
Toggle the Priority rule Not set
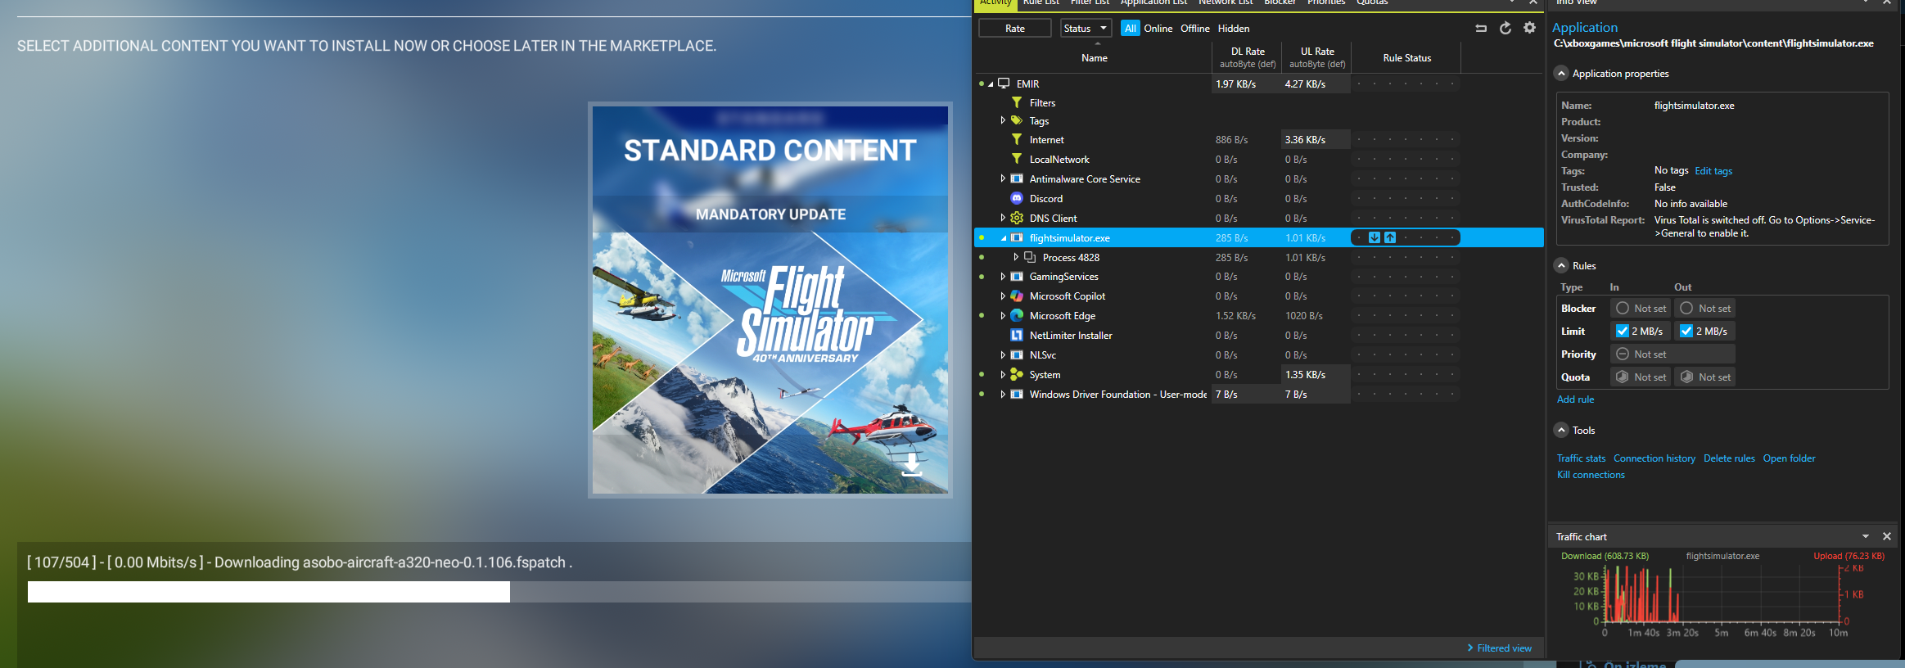coord(1673,354)
